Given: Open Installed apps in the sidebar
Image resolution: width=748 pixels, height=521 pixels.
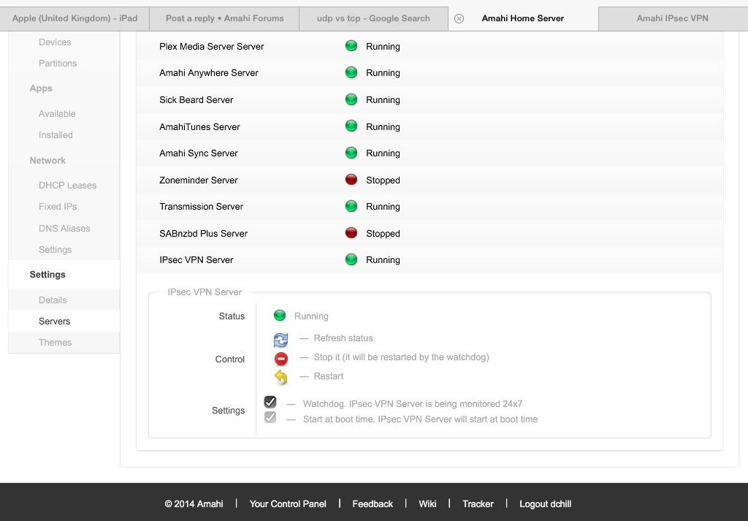Looking at the screenshot, I should coord(56,135).
